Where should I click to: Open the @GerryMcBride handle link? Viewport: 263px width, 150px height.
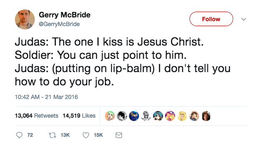point(59,24)
